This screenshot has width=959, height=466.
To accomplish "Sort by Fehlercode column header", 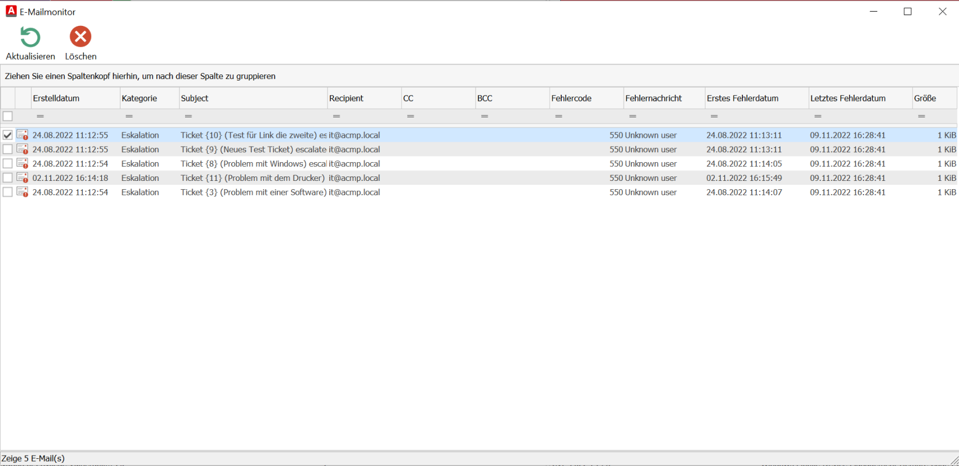I will click(587, 98).
